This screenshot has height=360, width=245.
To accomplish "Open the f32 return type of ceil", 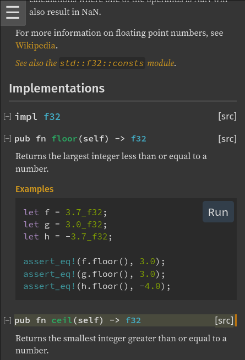I will [133, 320].
